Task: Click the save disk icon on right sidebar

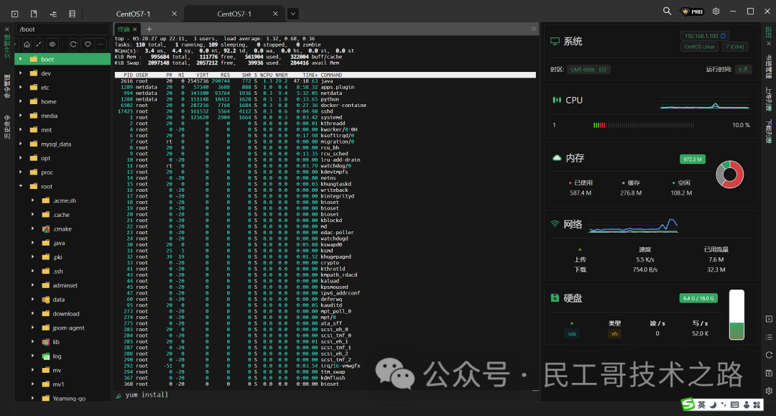Action: coord(769,373)
